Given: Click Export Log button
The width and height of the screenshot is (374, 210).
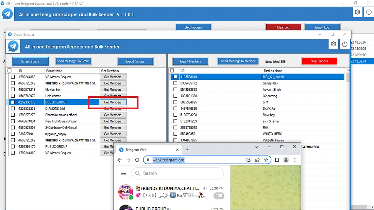Looking at the screenshot, I should (x=322, y=27).
